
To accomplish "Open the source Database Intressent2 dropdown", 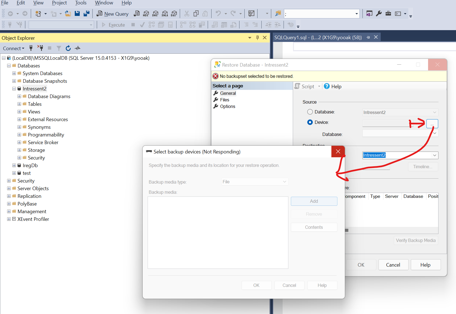I will tap(434, 112).
